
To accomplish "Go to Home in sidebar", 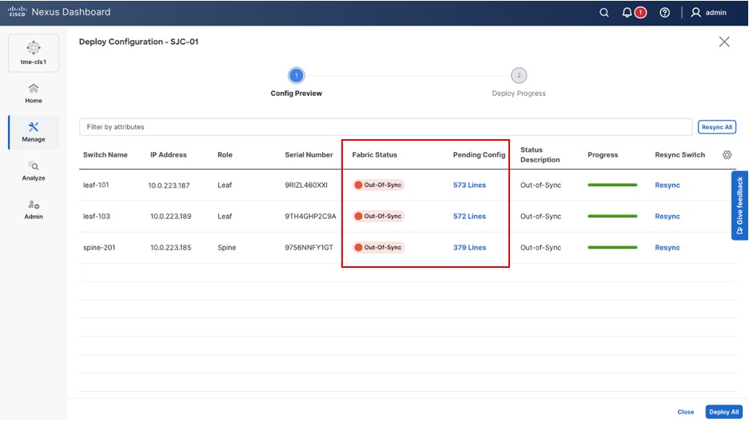I will click(x=34, y=94).
